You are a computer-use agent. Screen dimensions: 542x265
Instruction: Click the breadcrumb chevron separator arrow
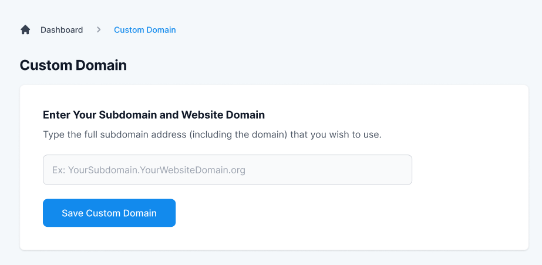click(99, 29)
